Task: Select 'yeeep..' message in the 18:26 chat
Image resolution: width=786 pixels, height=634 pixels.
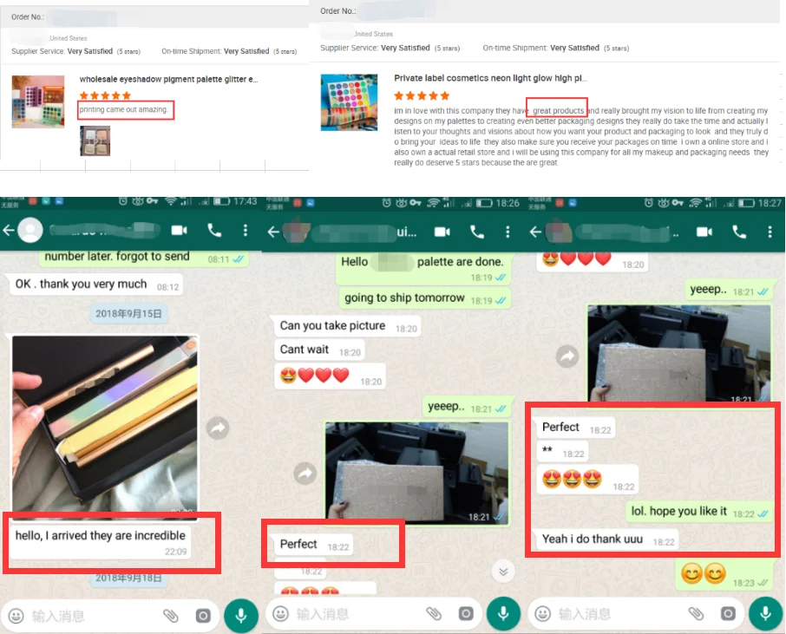Action: [467, 407]
